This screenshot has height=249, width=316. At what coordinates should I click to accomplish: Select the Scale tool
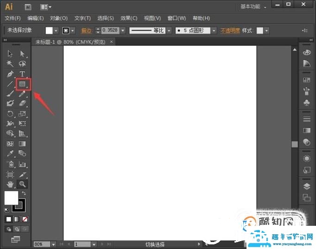(x=22, y=114)
